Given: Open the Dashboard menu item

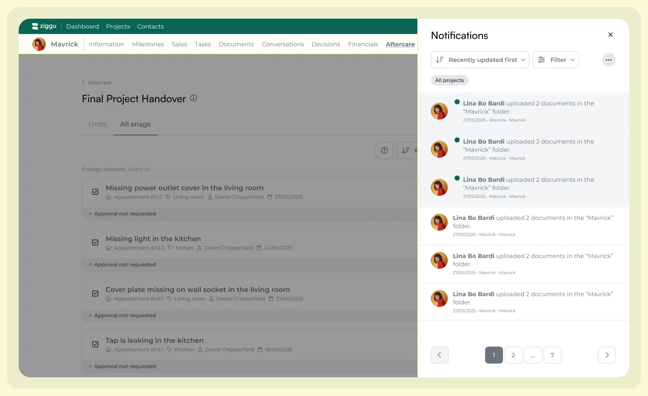Looking at the screenshot, I should tap(82, 26).
